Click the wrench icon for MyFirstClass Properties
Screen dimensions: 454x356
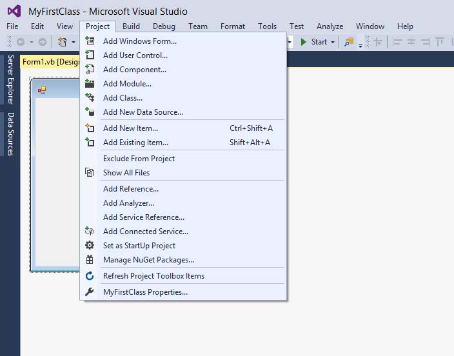click(90, 292)
